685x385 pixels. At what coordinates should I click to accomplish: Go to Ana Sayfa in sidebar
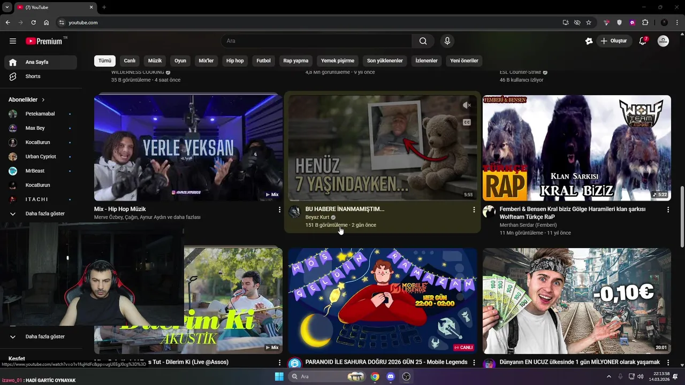pyautogui.click(x=41, y=62)
